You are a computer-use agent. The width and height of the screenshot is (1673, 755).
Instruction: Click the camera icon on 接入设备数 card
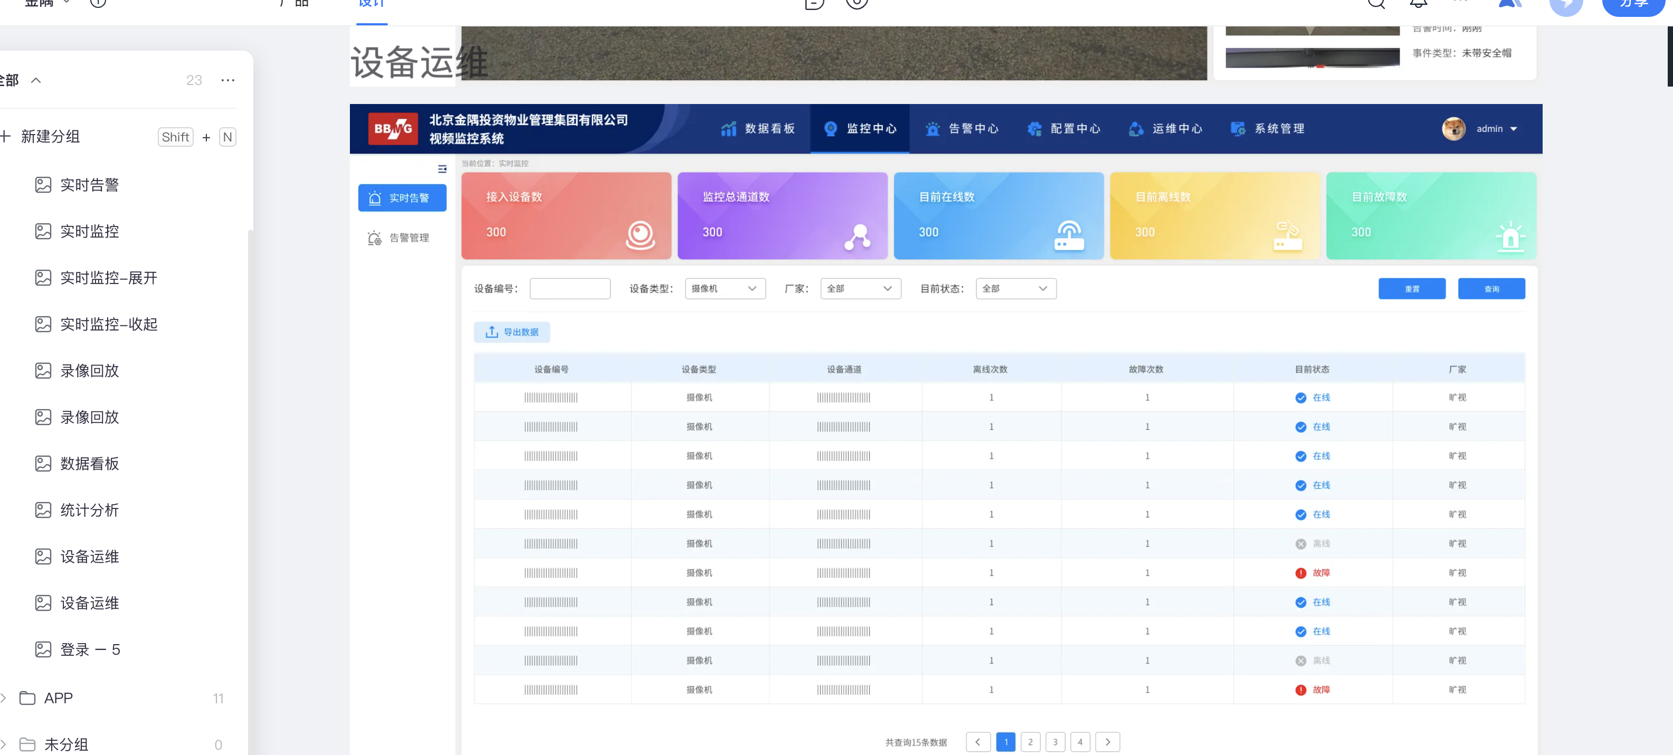coord(640,235)
